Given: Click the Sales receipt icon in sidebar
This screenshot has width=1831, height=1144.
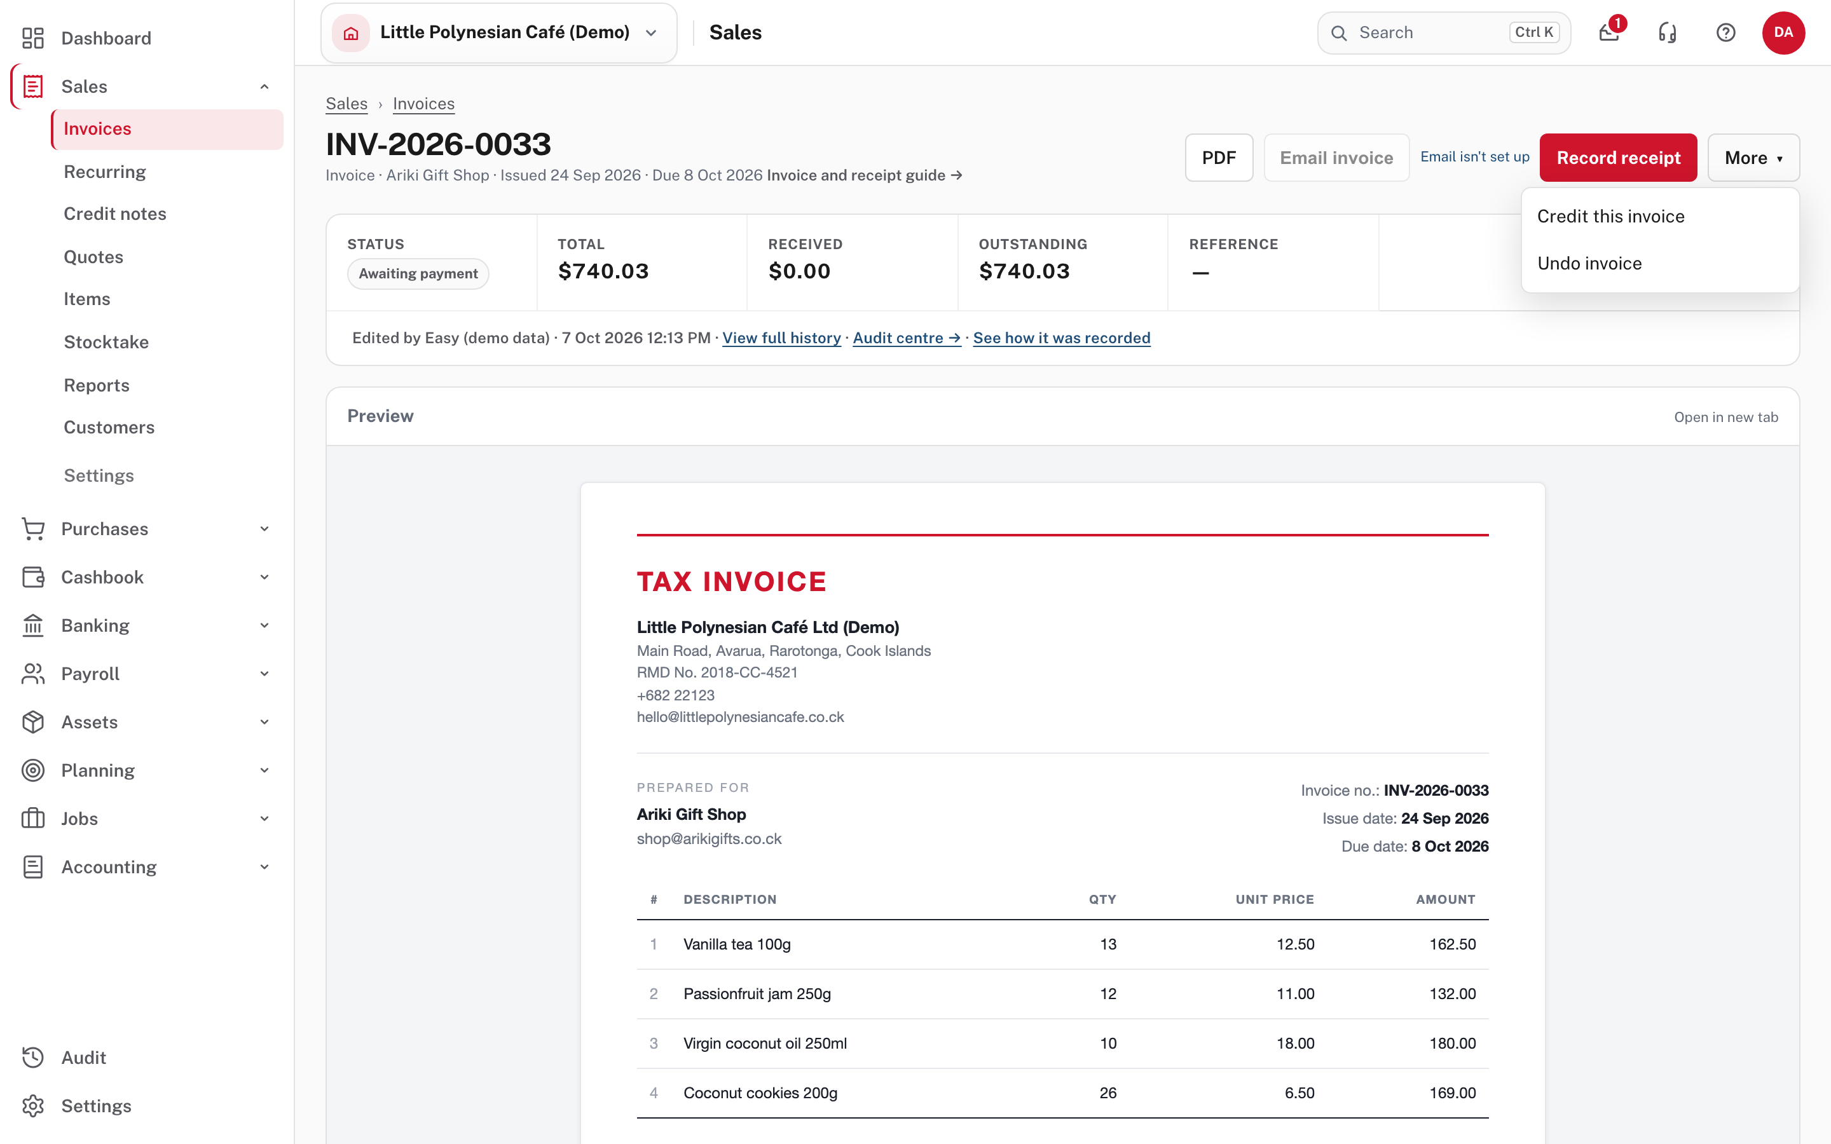Looking at the screenshot, I should click(32, 86).
